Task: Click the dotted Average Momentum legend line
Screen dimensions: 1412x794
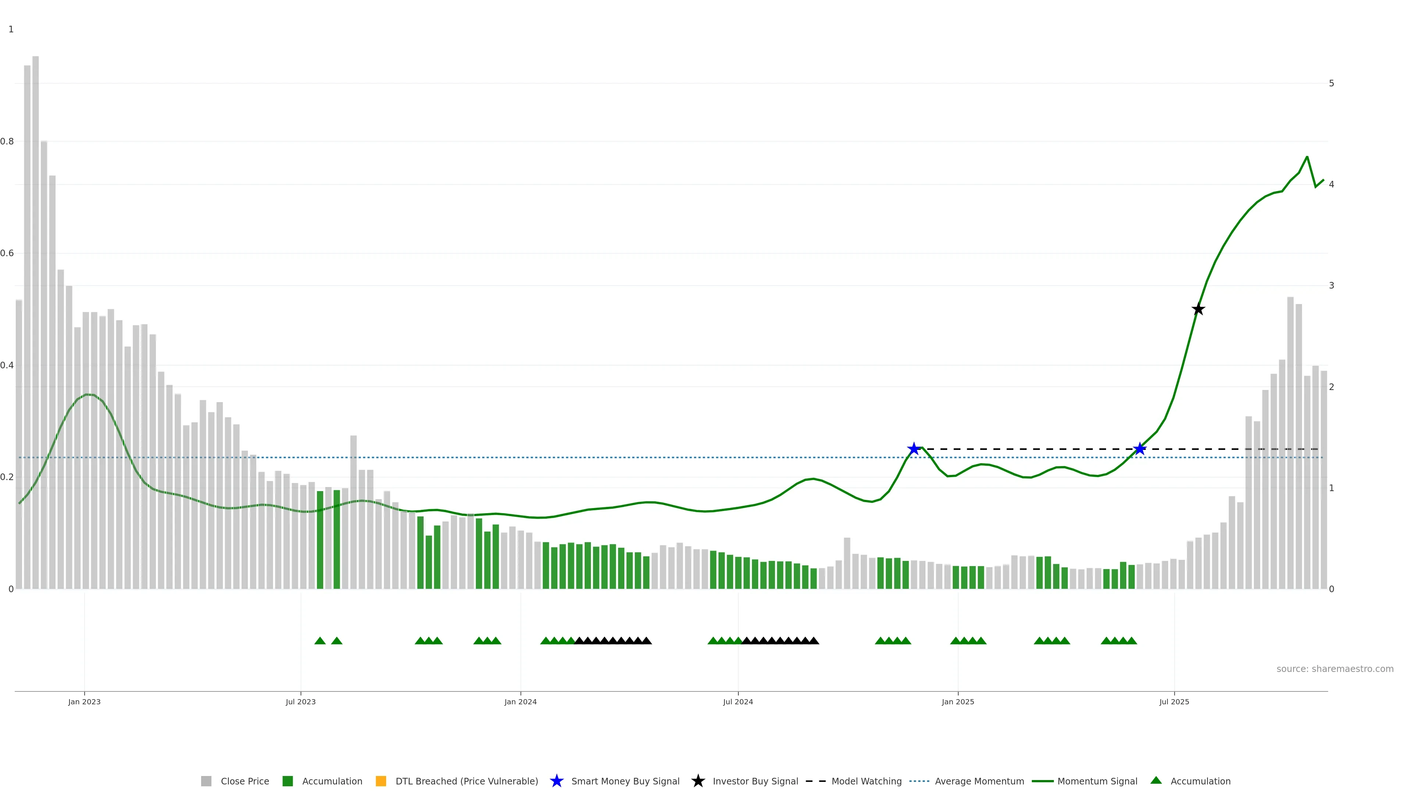Action: 919,782
